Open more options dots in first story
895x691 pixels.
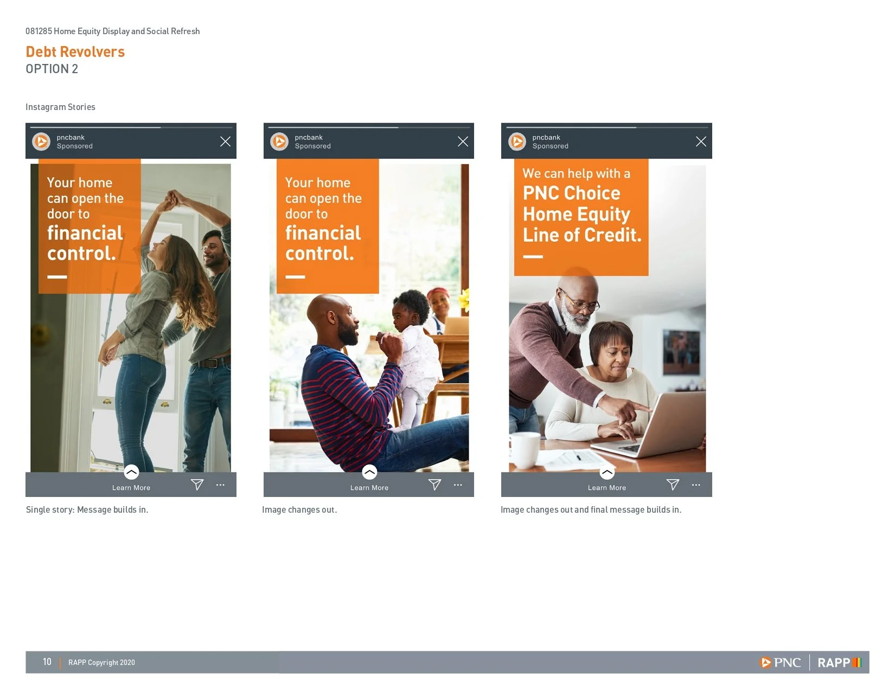click(x=220, y=485)
